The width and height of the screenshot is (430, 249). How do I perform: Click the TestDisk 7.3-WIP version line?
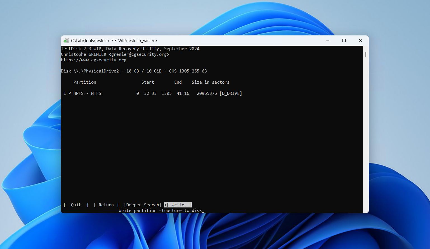(x=130, y=49)
